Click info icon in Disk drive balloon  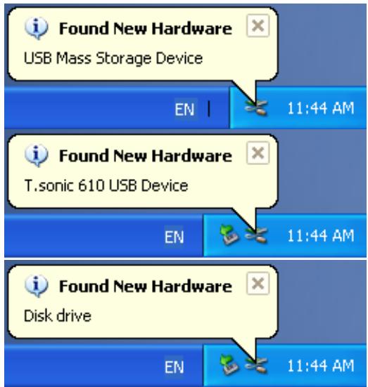coord(37,286)
